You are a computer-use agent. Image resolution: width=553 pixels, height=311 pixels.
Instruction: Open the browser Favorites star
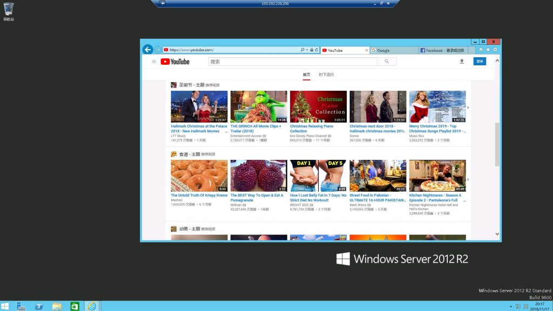pos(488,50)
